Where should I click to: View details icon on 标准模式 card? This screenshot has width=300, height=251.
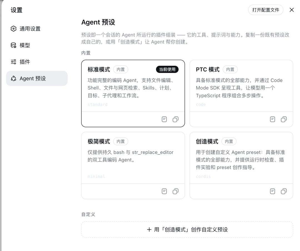tap(164, 119)
